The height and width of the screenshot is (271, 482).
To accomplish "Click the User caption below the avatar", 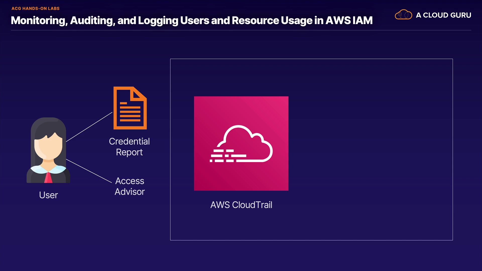I will click(x=48, y=195).
